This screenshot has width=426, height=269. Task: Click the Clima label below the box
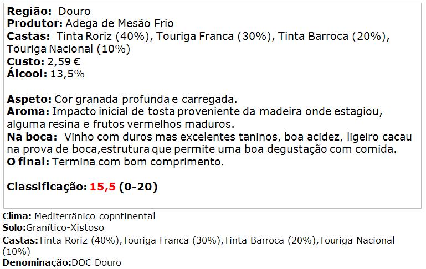(17, 216)
